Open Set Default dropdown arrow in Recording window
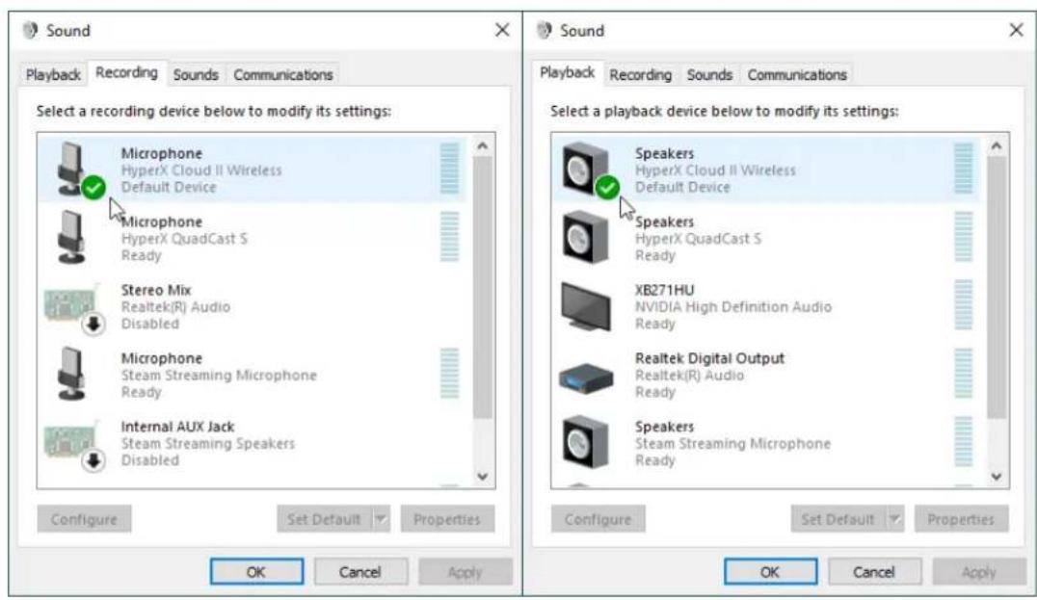 pos(381,519)
